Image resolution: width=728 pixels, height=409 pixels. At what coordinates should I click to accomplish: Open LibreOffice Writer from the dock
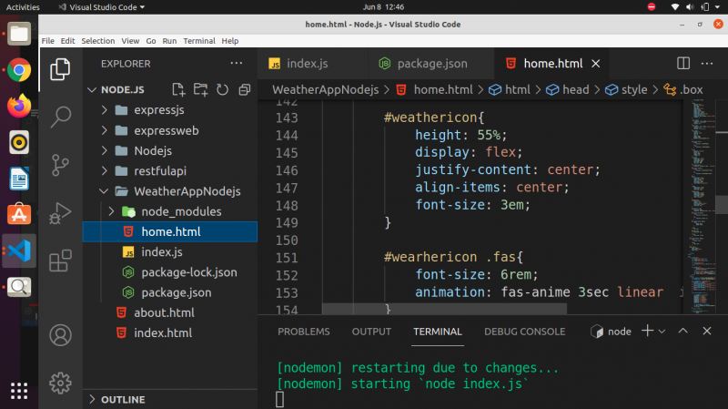[19, 179]
